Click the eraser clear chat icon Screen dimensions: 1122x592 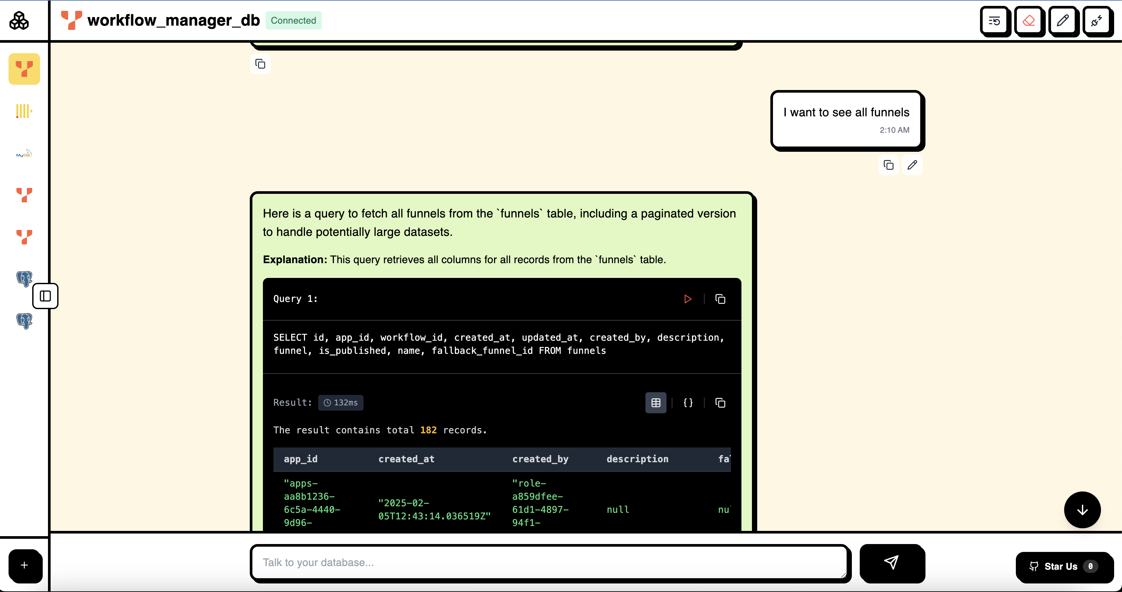click(1029, 20)
